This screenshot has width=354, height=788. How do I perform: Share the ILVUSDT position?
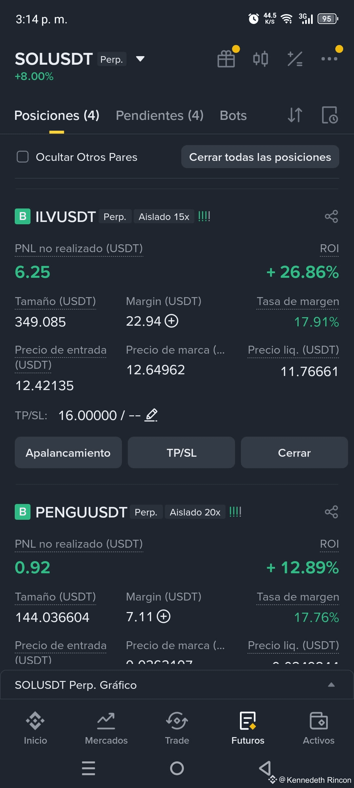331,216
